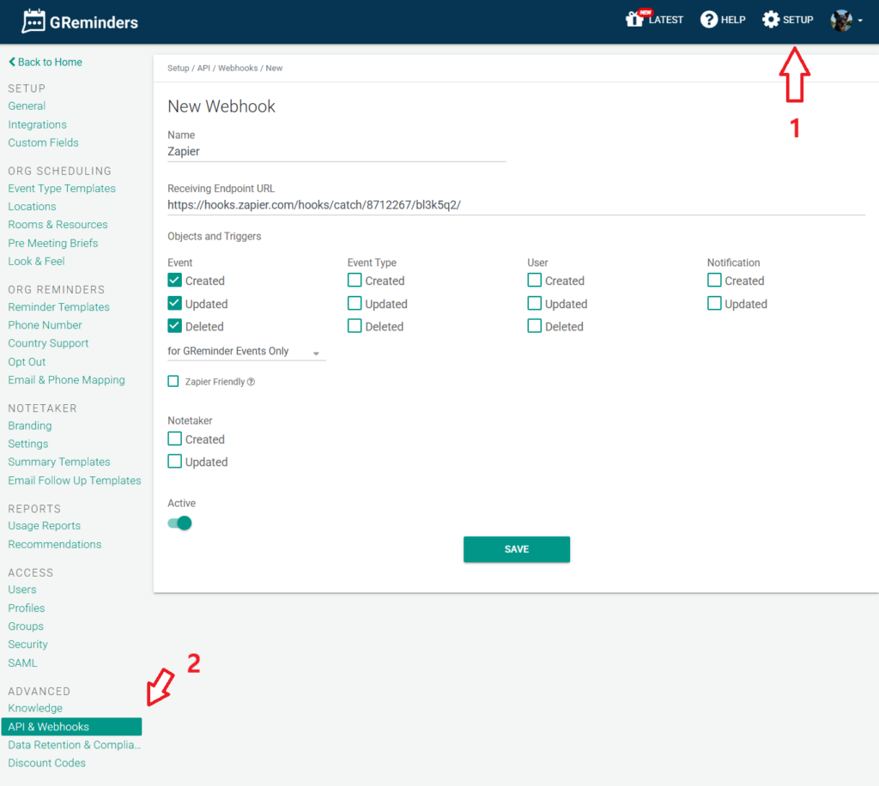Uncheck the Event Created checkbox
The image size is (879, 786).
point(174,280)
